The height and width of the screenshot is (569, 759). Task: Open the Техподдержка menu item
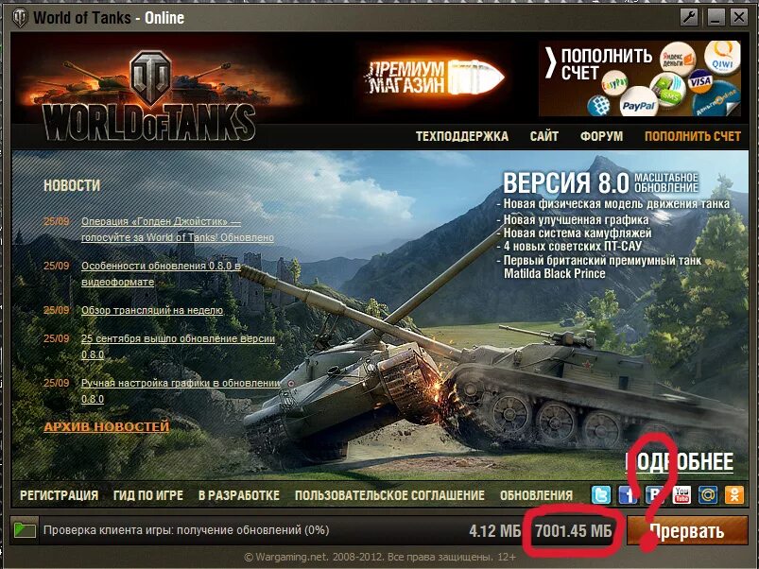[462, 136]
